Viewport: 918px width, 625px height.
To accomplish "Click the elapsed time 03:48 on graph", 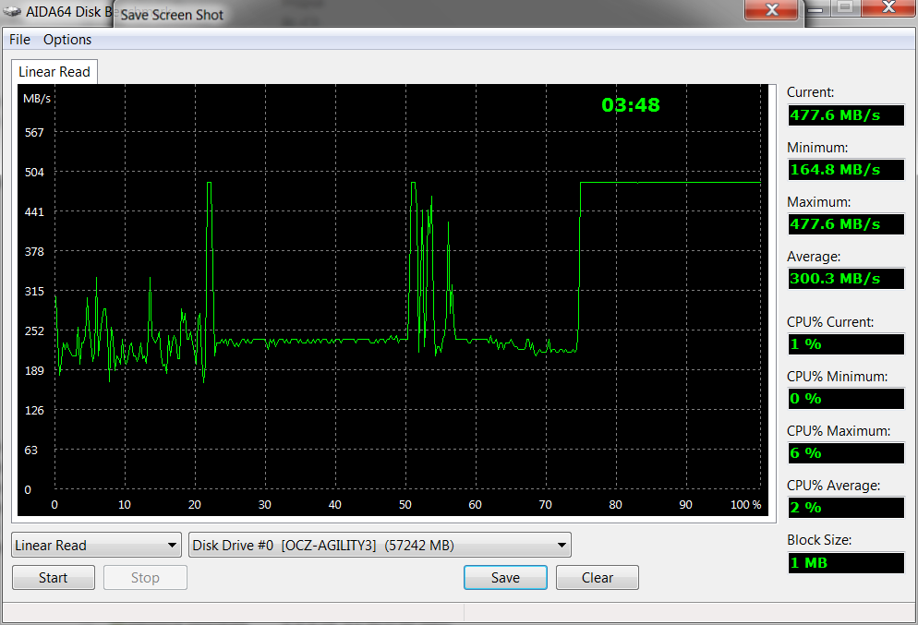I will click(x=631, y=104).
